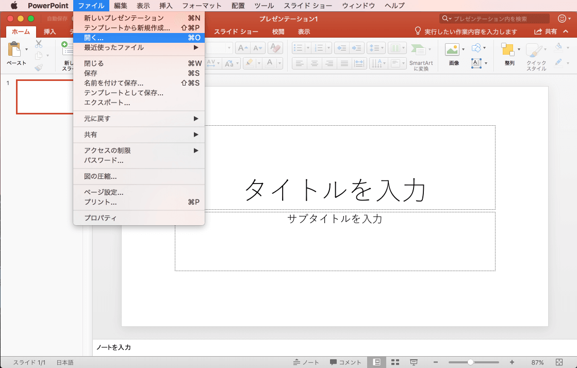
Task: Toggle the Notes pane in status bar
Action: [306, 362]
